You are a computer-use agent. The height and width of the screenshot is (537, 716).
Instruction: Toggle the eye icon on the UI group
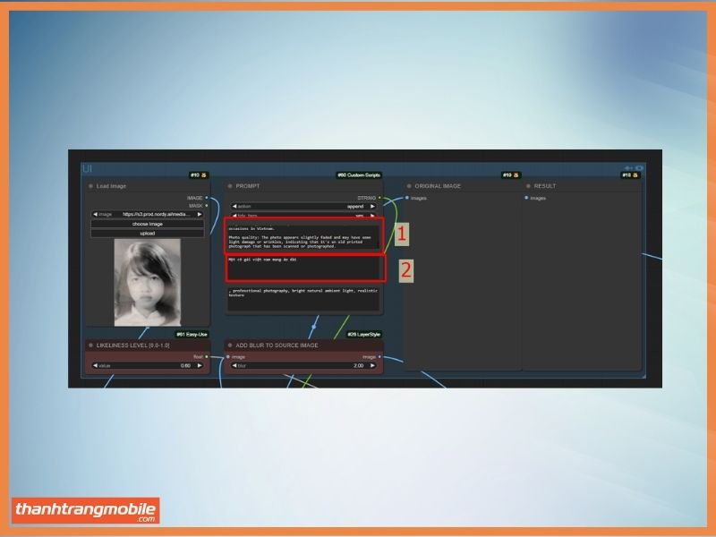(x=639, y=168)
